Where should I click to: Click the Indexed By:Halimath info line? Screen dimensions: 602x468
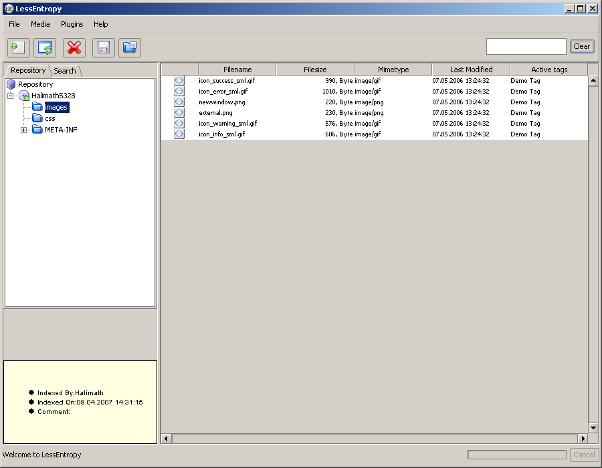click(x=70, y=393)
